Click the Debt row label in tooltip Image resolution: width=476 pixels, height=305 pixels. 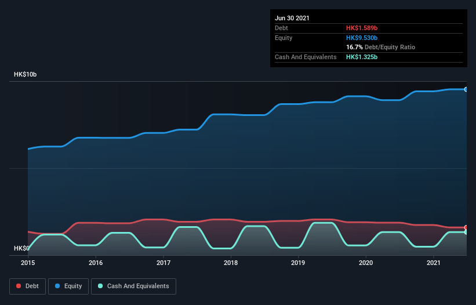click(x=281, y=28)
